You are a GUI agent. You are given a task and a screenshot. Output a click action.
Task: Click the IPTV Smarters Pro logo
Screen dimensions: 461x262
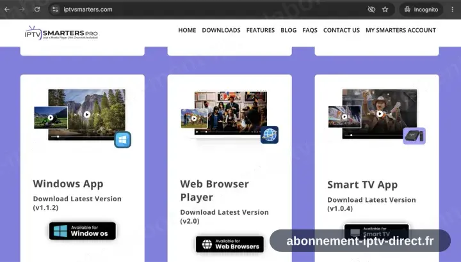61,33
